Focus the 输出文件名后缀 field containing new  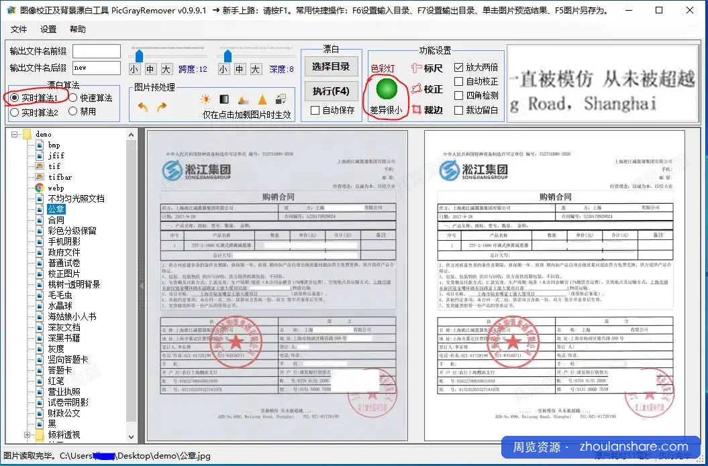[x=97, y=68]
